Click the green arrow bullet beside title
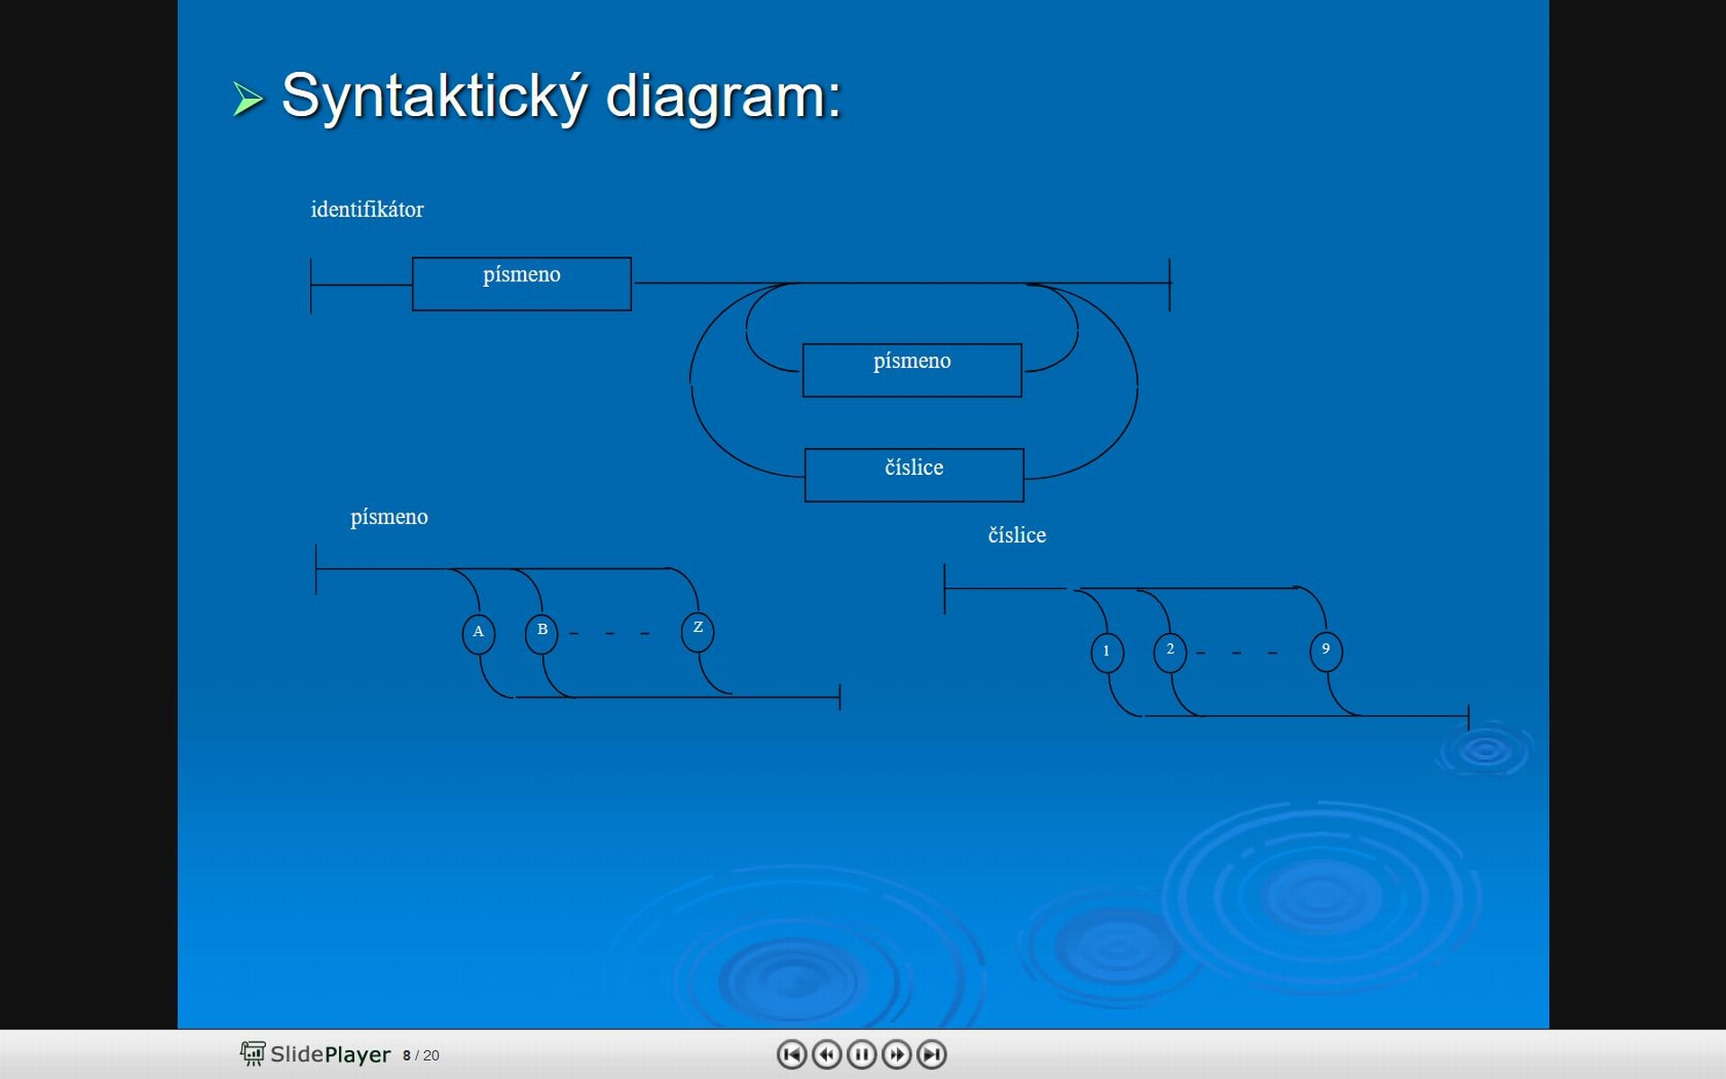Screen dimensions: 1726x1079 (247, 99)
